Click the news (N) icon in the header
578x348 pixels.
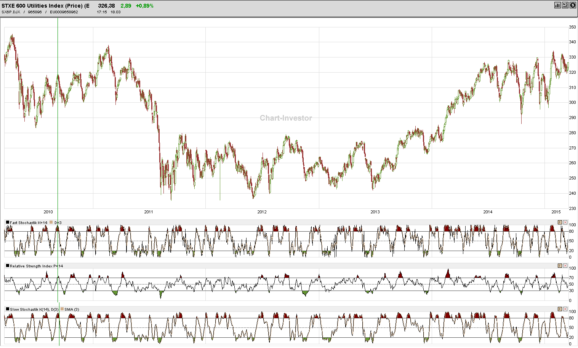tap(565, 5)
